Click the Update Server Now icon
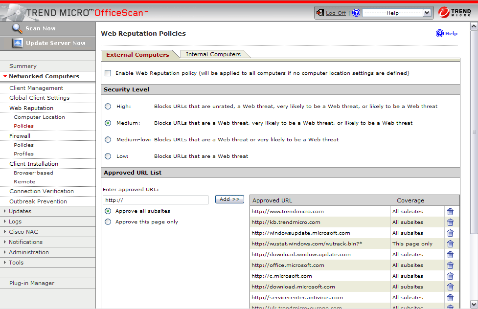The width and height of the screenshot is (478, 309). click(18, 43)
